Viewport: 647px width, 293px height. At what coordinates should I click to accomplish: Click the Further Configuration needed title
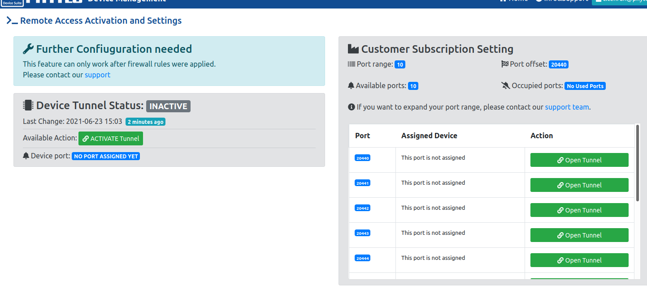coord(114,49)
